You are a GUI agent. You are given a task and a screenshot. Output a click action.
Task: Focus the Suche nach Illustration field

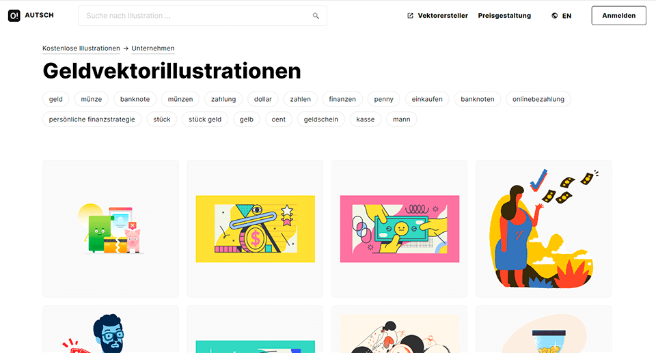click(202, 16)
